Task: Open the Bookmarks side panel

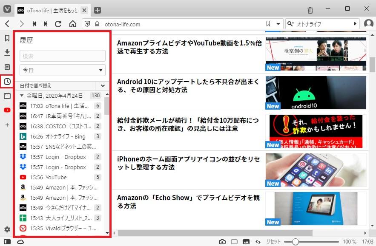Action: (x=7, y=38)
